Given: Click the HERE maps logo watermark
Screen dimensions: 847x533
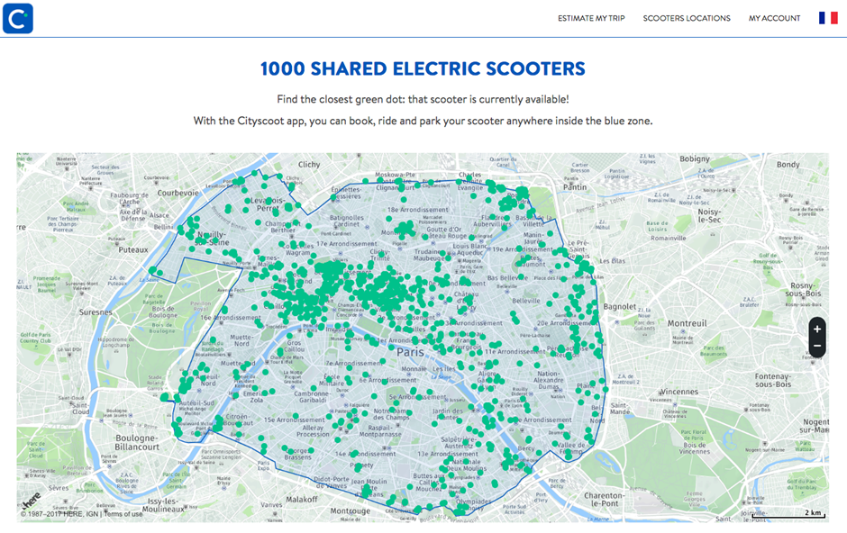Looking at the screenshot, I should click(x=32, y=500).
